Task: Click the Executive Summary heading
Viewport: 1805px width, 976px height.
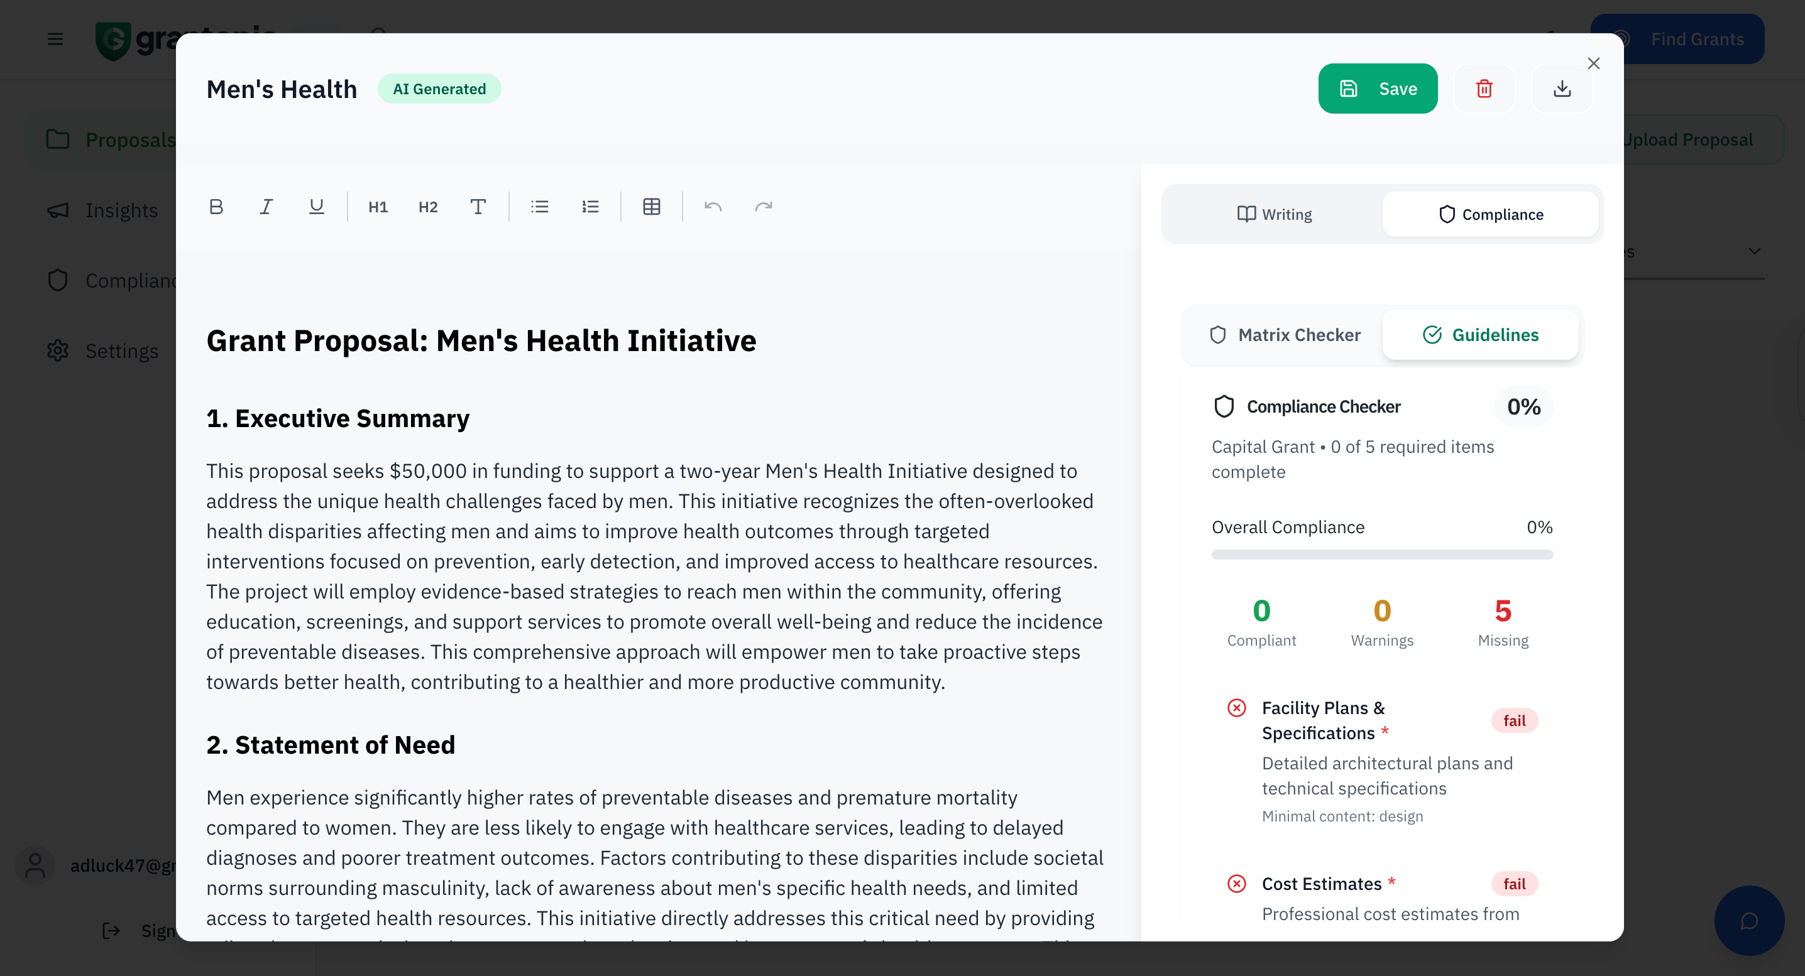Action: click(337, 418)
